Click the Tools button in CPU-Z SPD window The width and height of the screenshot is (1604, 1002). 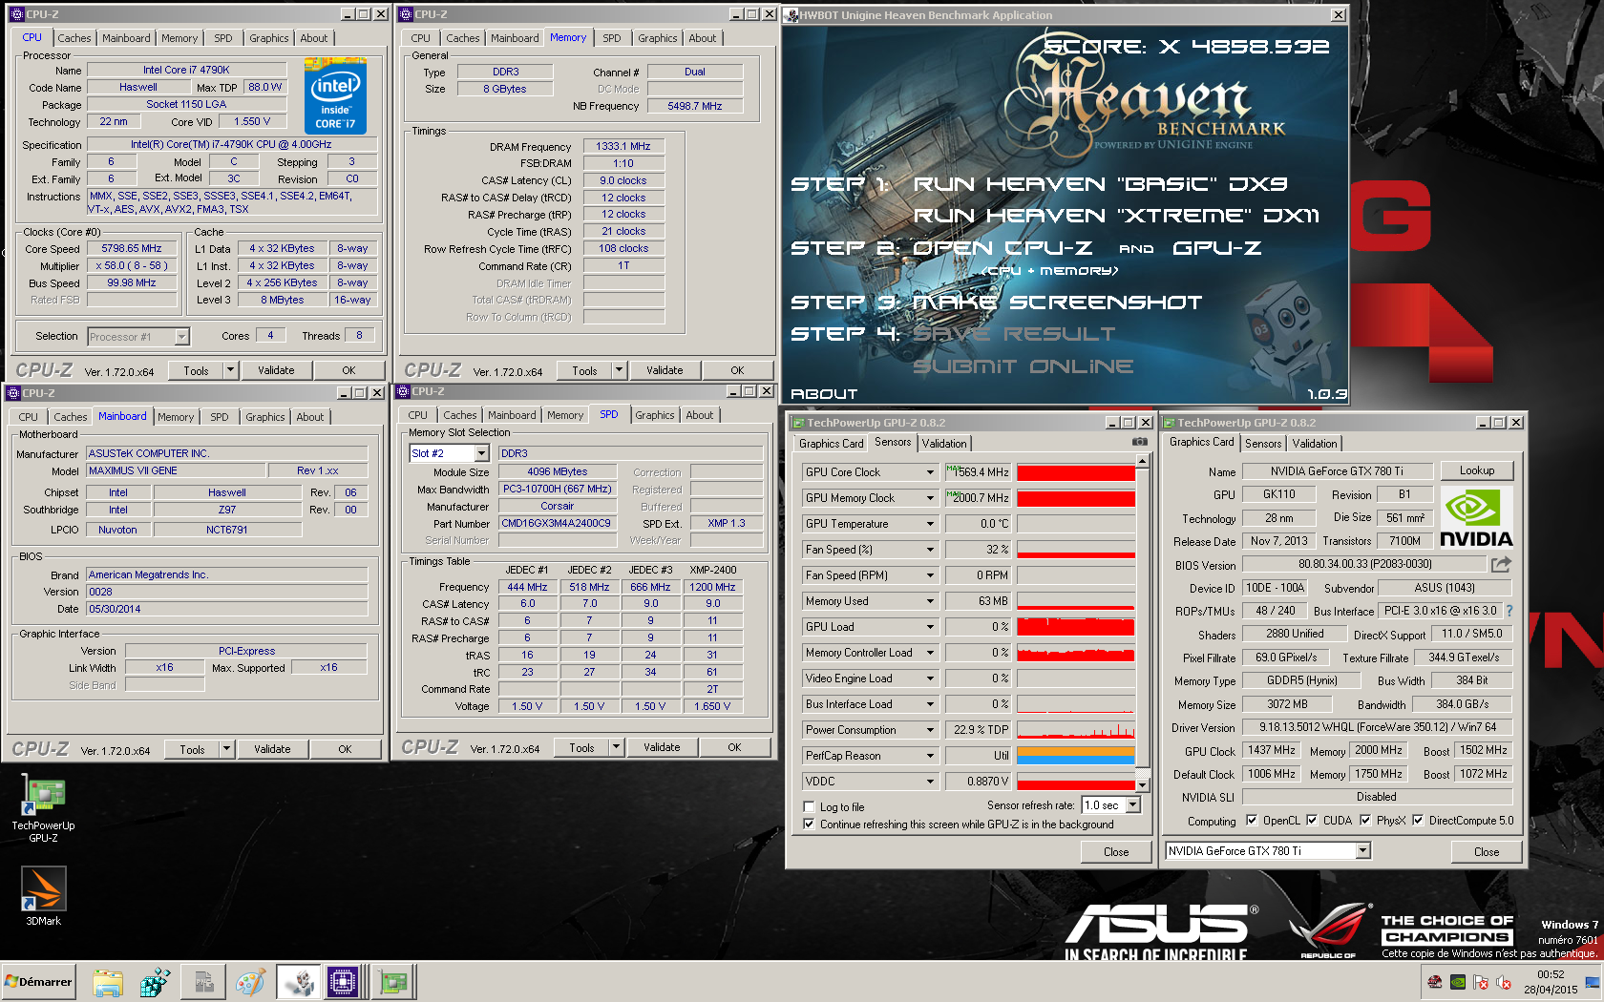pyautogui.click(x=581, y=747)
